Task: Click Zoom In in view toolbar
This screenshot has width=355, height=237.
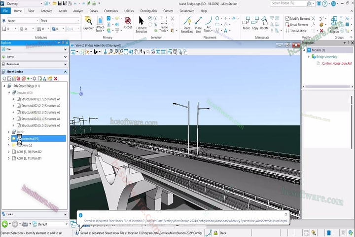Action: click(110, 52)
